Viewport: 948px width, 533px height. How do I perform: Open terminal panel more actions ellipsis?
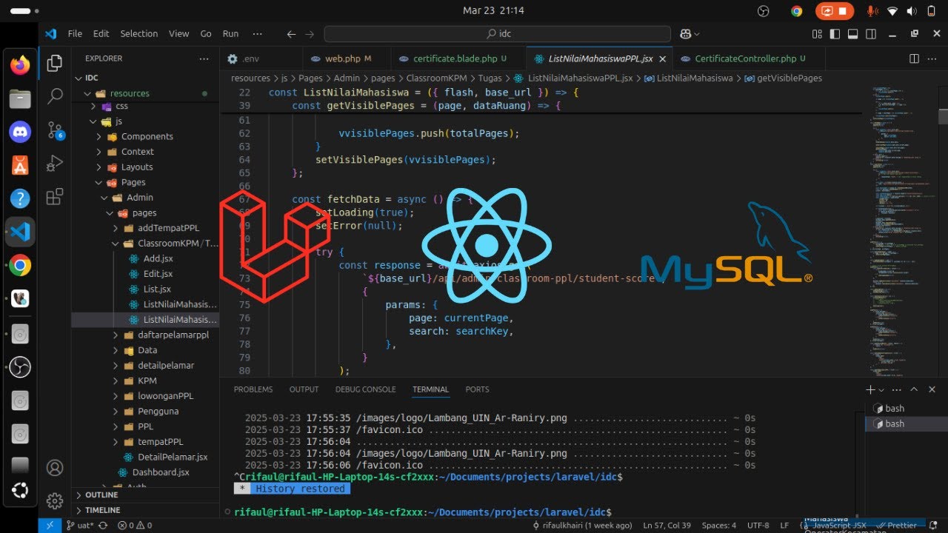897,389
